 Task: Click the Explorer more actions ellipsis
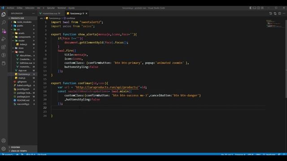33,13
